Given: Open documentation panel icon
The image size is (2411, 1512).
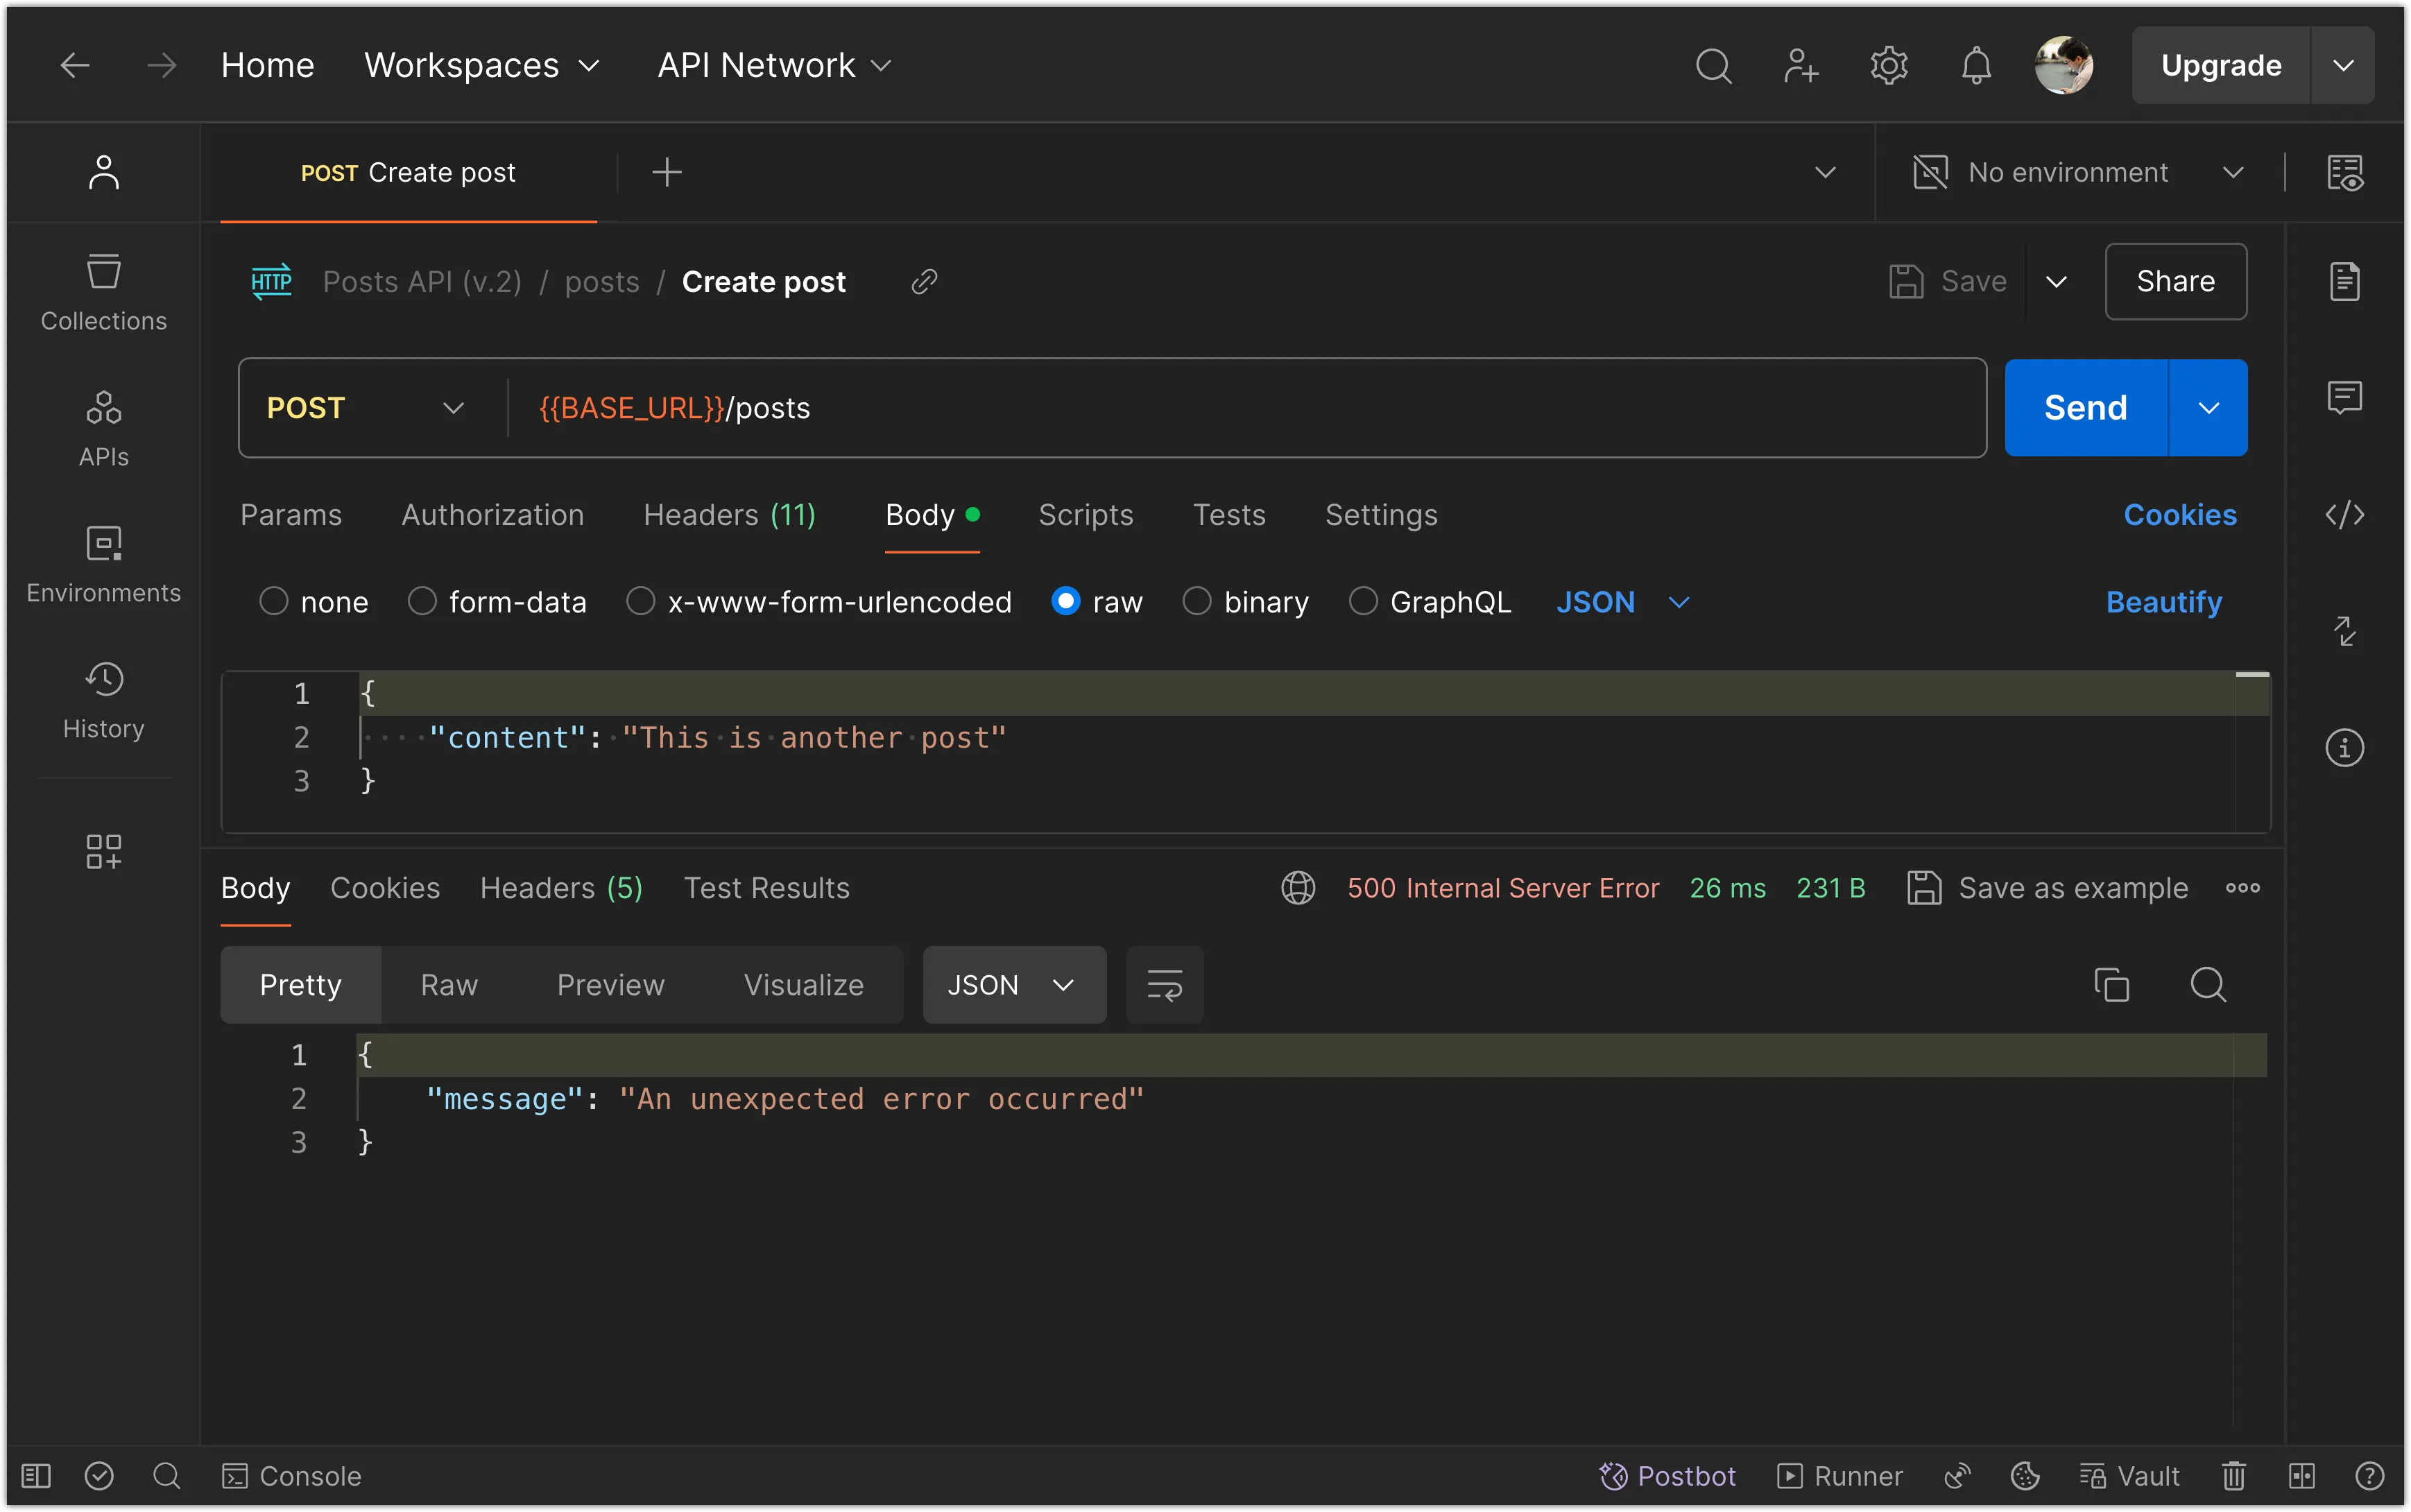Looking at the screenshot, I should click(2345, 281).
